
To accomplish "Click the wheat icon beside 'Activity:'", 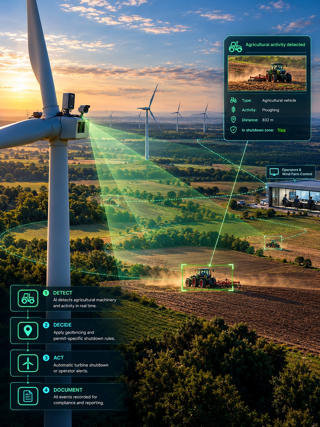I will point(233,110).
